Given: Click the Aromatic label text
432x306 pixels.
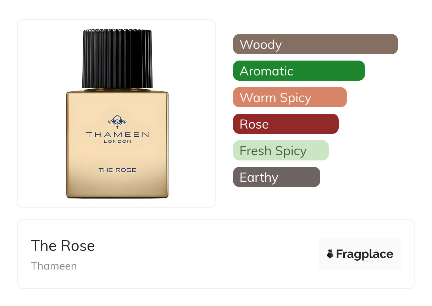Looking at the screenshot, I should point(266,71).
